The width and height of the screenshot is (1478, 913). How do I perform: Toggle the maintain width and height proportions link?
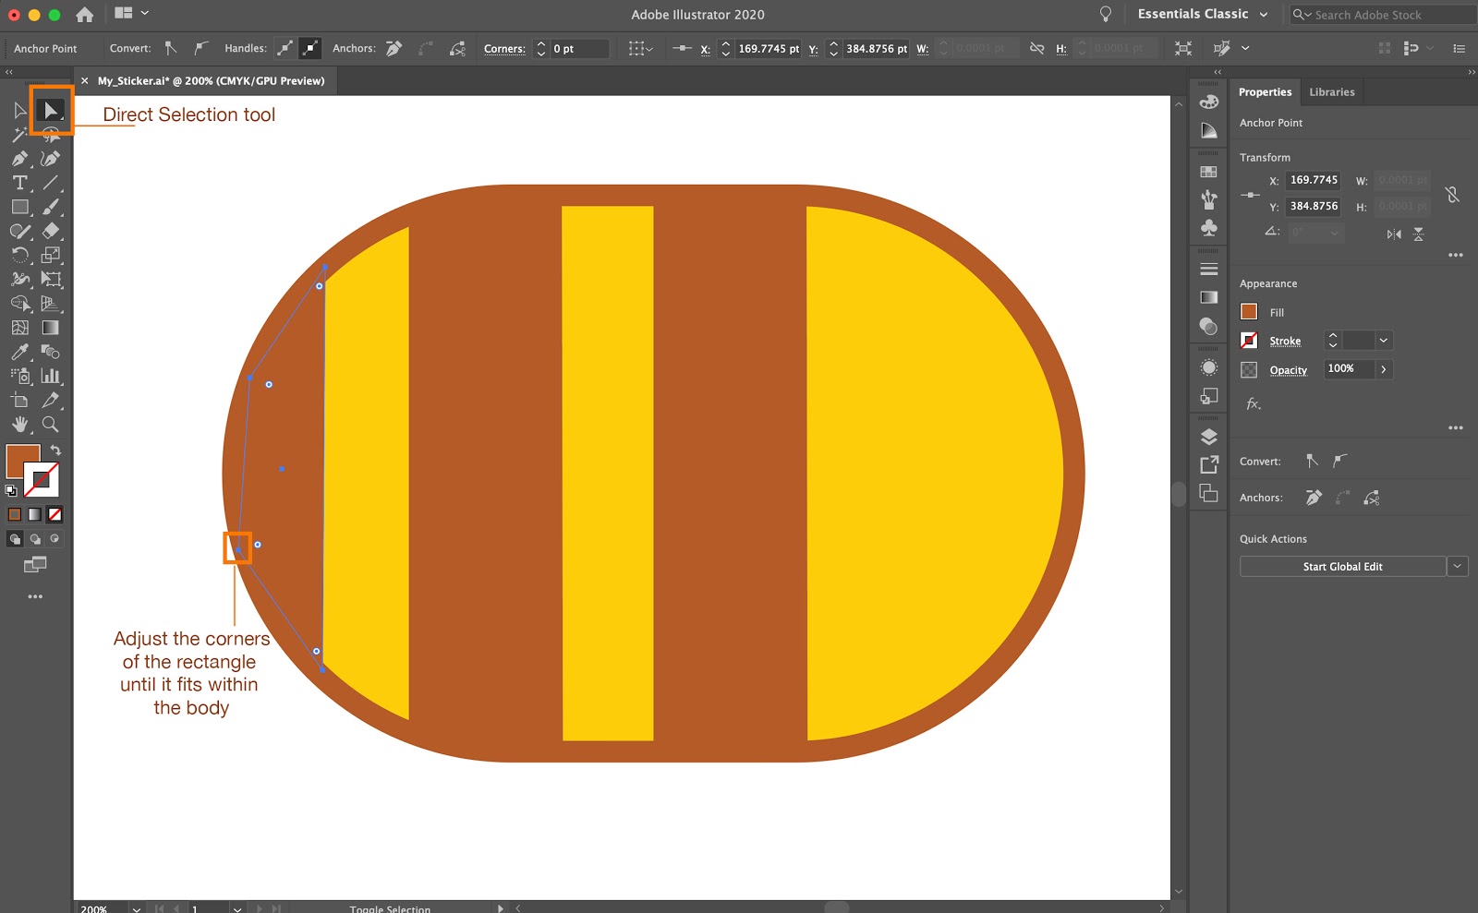click(x=1452, y=195)
